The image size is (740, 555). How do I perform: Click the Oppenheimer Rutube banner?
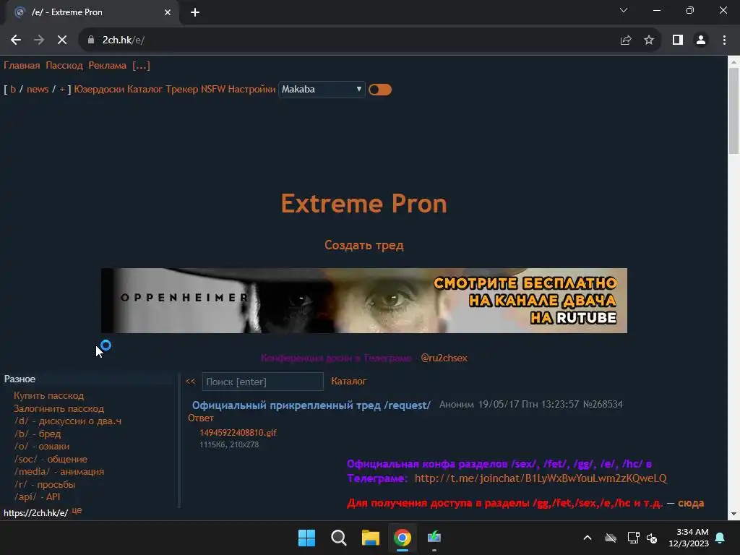pos(364,301)
